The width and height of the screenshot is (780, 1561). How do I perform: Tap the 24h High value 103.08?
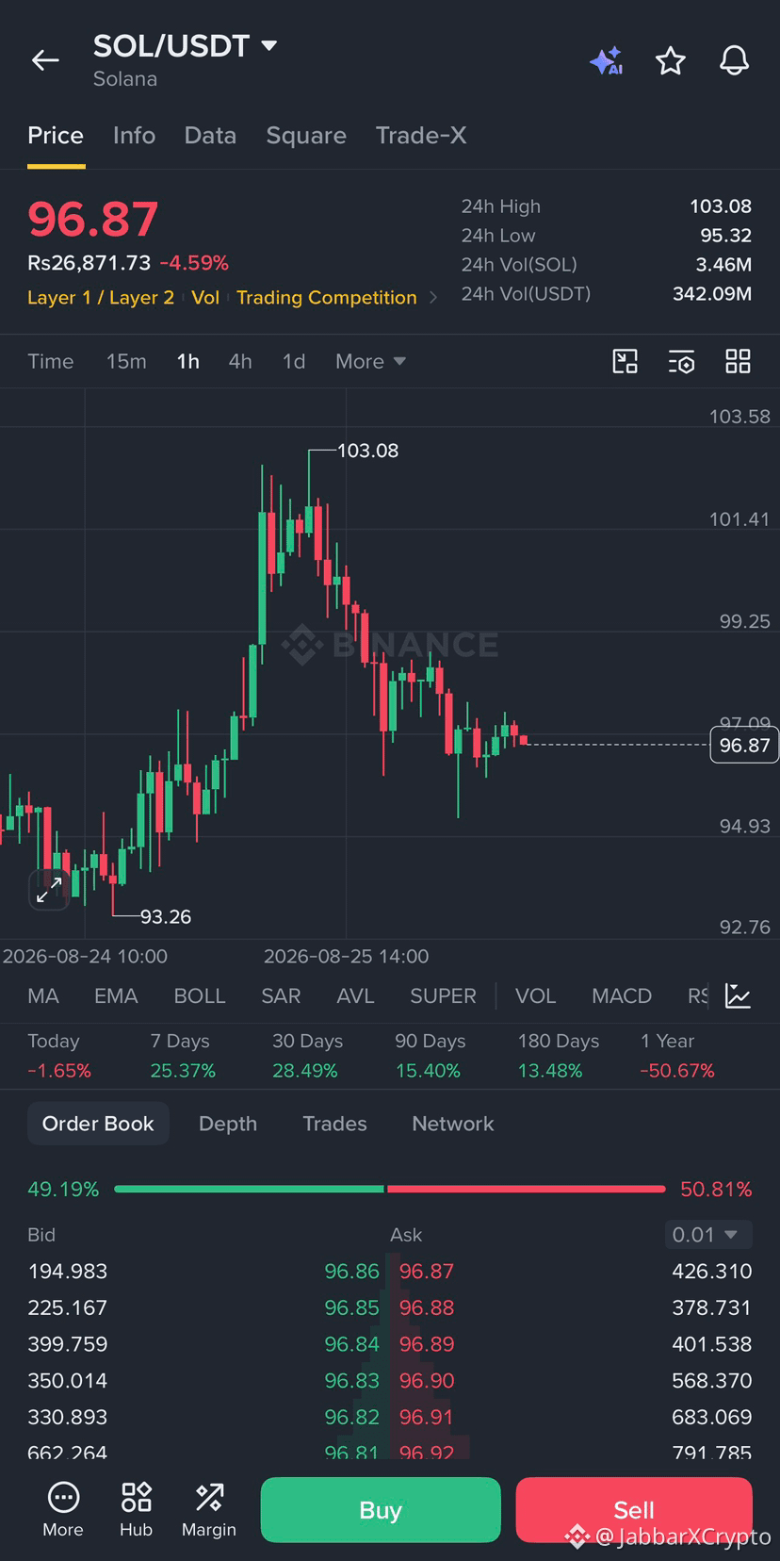(x=721, y=206)
